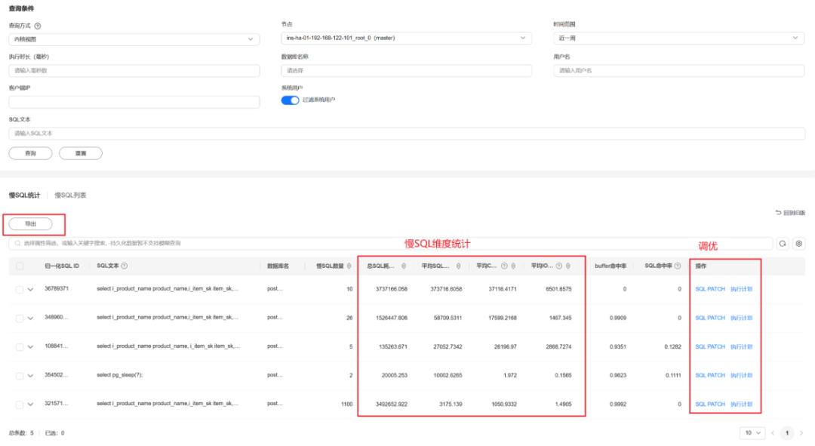Open SQL PATCH for SQL ID 348960...
Screen dimensions: 815x446
(710, 318)
